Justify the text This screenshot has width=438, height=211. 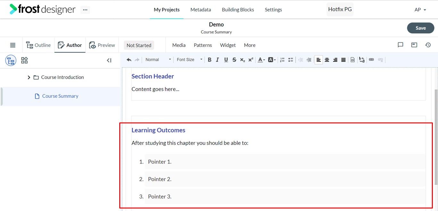[x=343, y=60]
